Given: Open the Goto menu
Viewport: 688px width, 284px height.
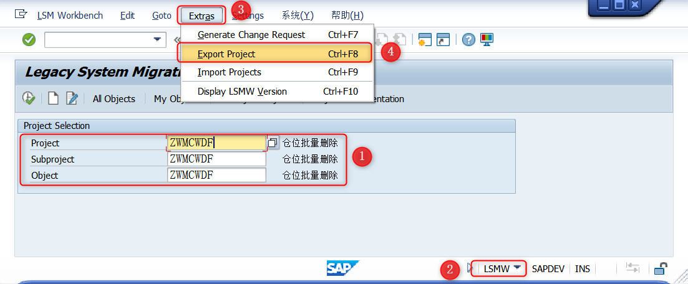Looking at the screenshot, I should click(162, 16).
